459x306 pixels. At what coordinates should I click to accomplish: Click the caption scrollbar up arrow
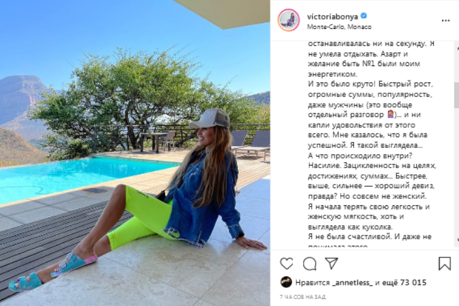pos(457,47)
